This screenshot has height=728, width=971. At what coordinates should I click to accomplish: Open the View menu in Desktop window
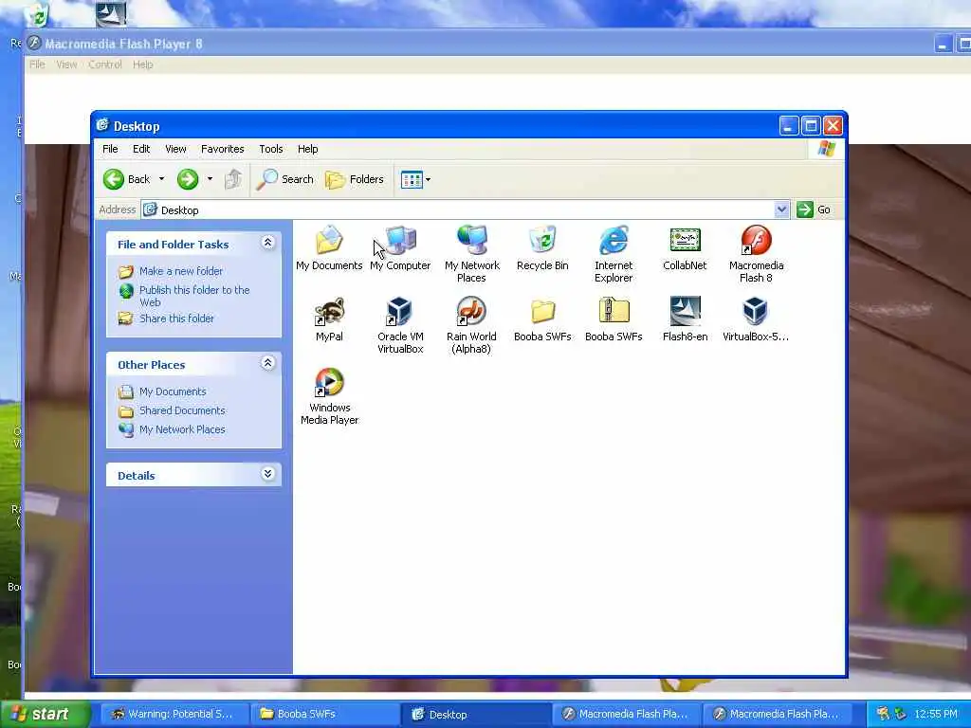(x=175, y=149)
